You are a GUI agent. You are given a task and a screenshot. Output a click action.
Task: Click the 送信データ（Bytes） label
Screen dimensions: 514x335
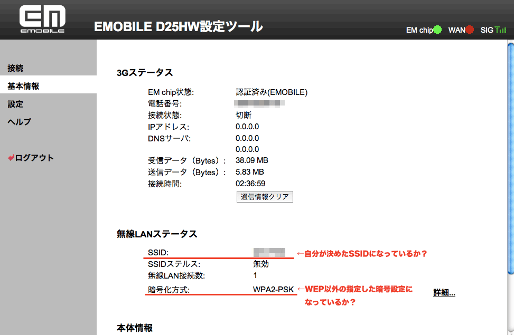click(187, 173)
